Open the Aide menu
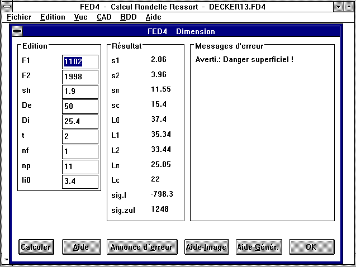Viewport: 356px width, 267px height. 154,17
